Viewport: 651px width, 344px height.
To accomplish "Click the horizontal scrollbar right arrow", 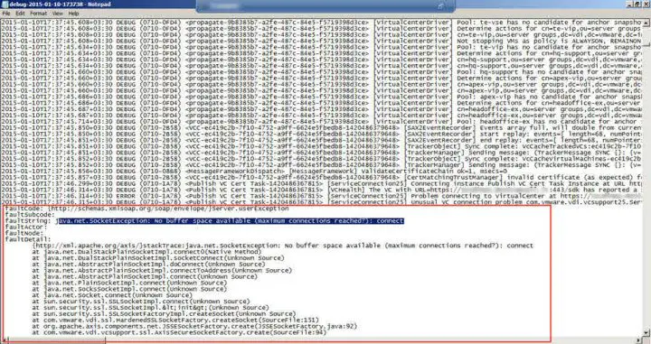I will (x=639, y=340).
